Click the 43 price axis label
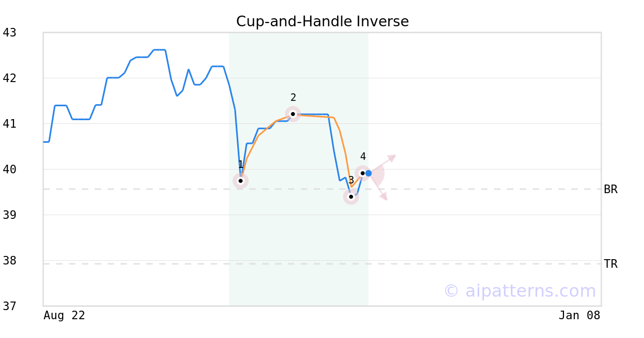 10,33
